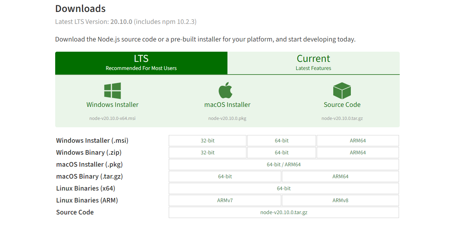457x231 pixels.
Task: Download the 64-bit Linux Binaries
Action: pos(284,188)
